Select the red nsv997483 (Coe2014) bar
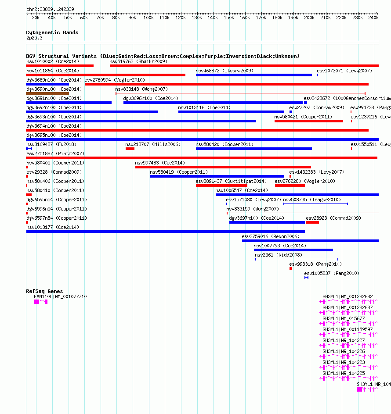The height and width of the screenshot is (414, 391). [x=223, y=167]
